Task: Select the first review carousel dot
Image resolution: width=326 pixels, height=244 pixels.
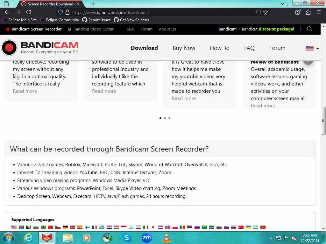Action: click(160, 118)
